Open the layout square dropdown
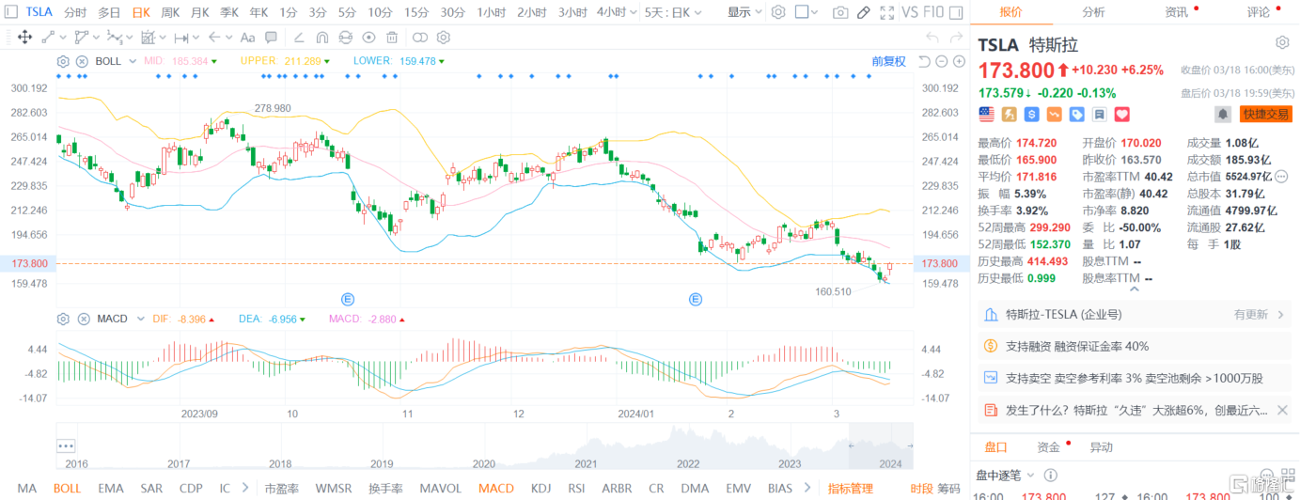Image resolution: width=1300 pixels, height=500 pixels. 807,12
